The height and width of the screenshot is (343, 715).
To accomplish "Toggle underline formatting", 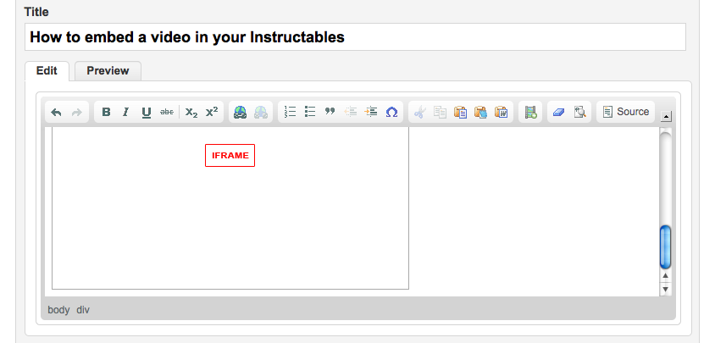I will click(x=146, y=112).
